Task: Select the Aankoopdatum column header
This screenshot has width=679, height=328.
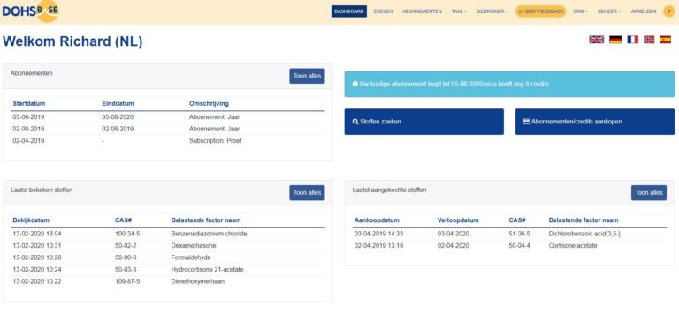Action: coord(377,220)
